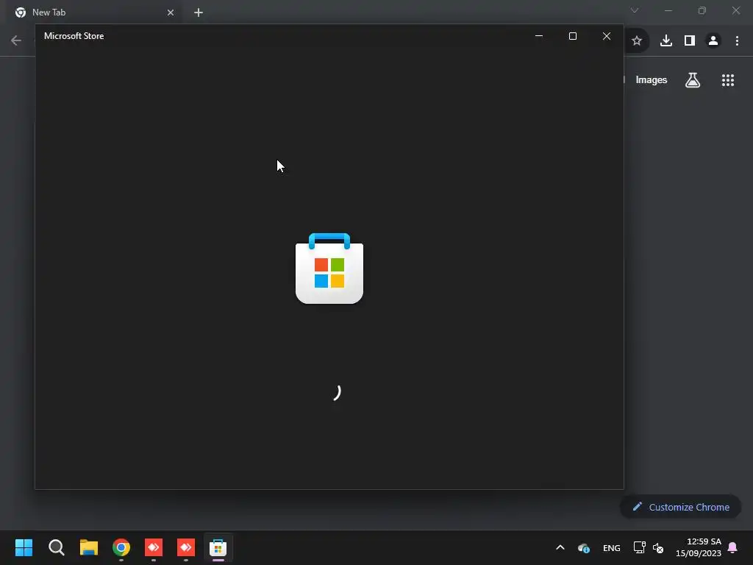Close the Microsoft Store window

[x=607, y=36]
